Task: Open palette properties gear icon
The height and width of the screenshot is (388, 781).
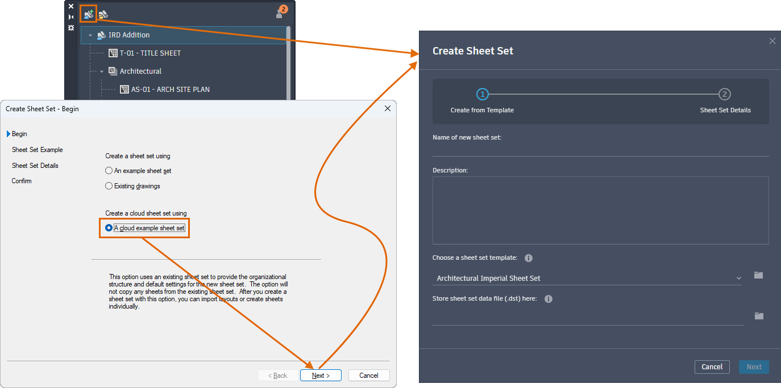Action: tap(71, 27)
